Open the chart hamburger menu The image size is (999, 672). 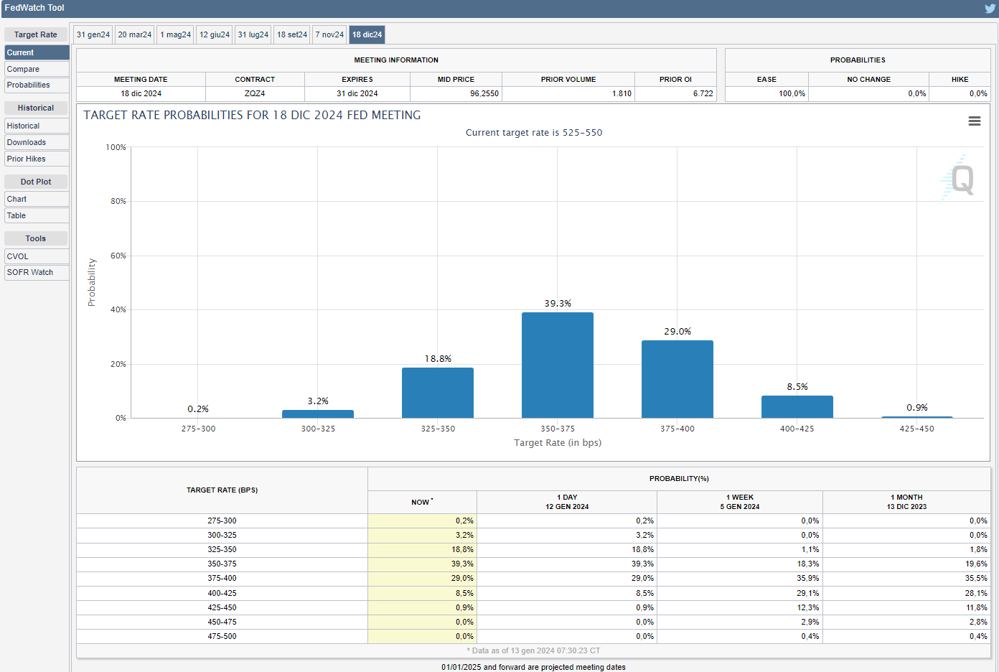coord(974,121)
